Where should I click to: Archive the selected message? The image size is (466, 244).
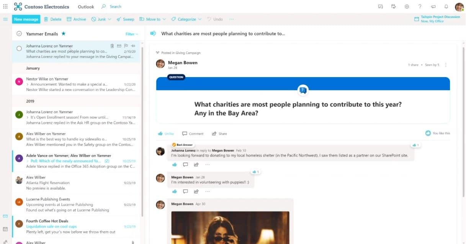[x=76, y=19]
